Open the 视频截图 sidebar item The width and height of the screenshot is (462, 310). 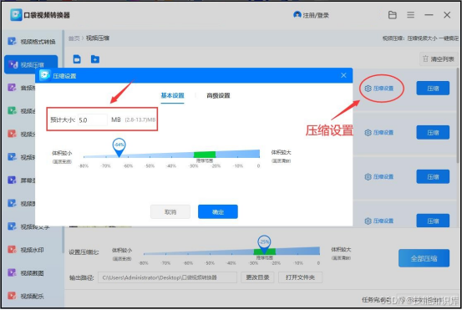coord(26,273)
